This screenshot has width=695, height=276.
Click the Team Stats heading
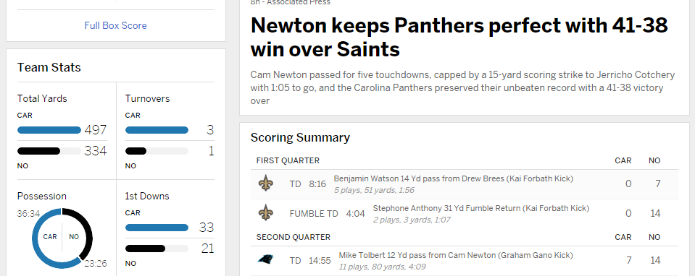49,68
